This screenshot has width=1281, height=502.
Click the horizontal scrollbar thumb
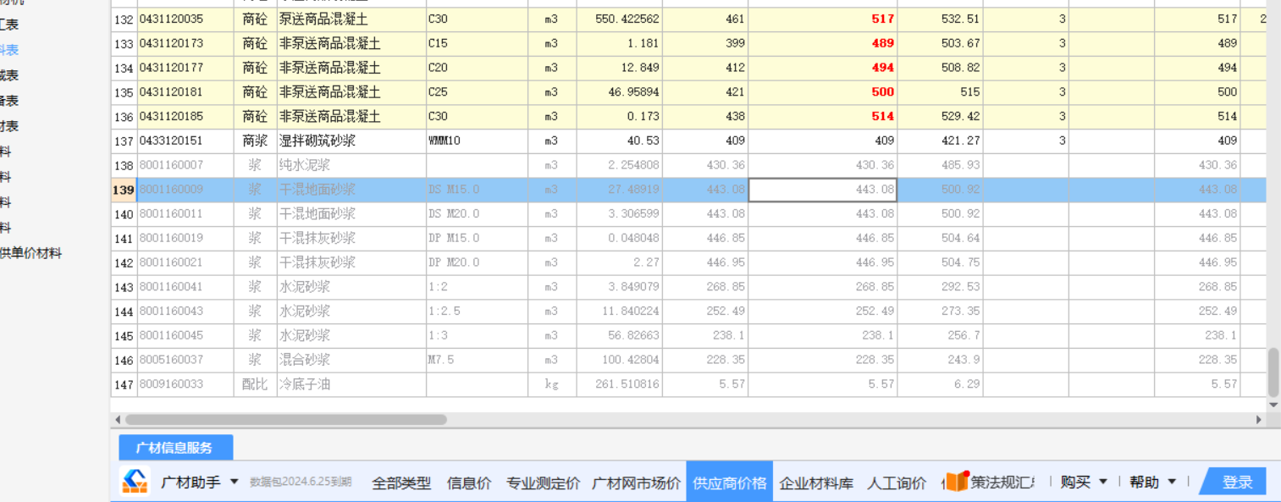point(285,419)
